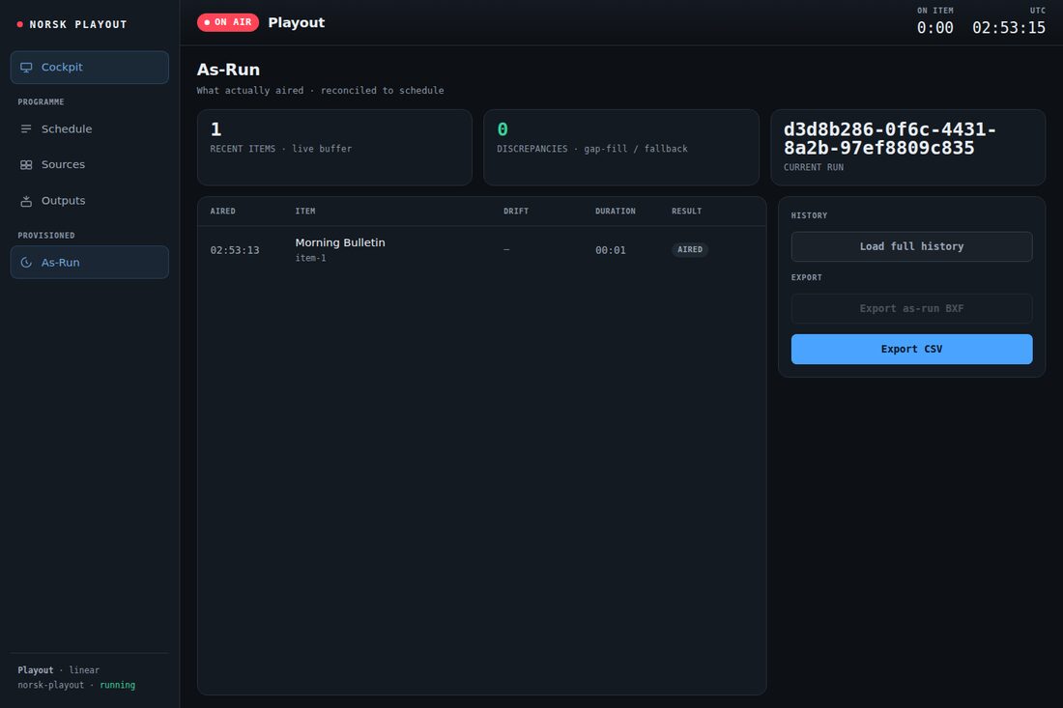Click the red dot beside Norsk Playout
The height and width of the screenshot is (708, 1063).
(x=19, y=24)
